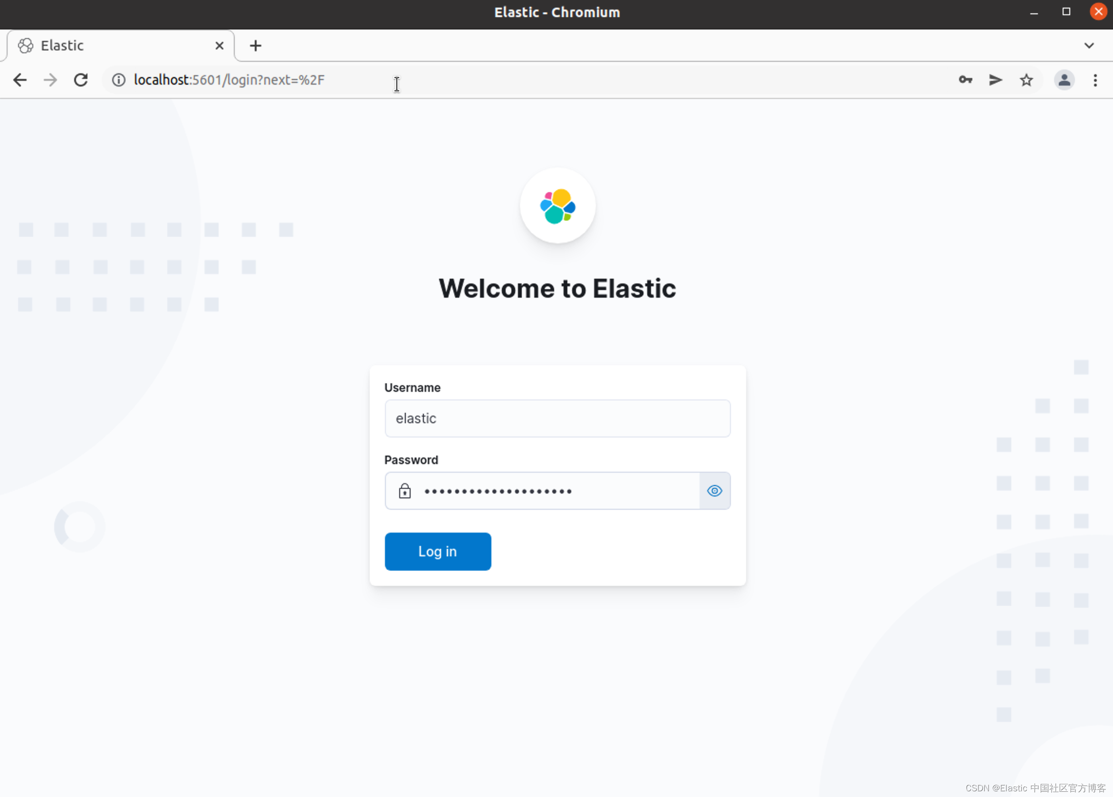Open saved passwords key icon
Image resolution: width=1113 pixels, height=797 pixels.
[x=965, y=80]
